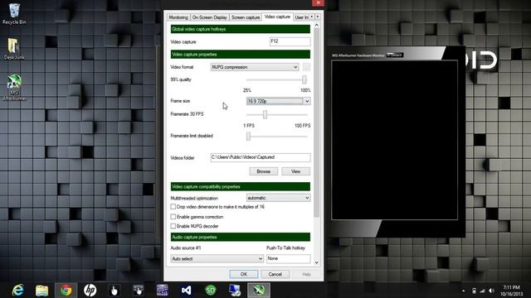
Task: Launch MSI Afterburner from desktop shortcut
Action: pos(14,87)
